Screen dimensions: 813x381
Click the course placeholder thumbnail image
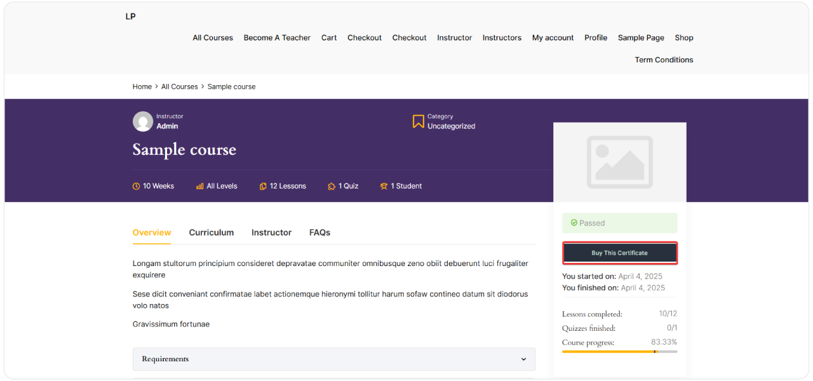coord(619,162)
